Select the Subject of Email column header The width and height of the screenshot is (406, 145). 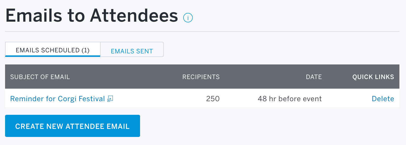pyautogui.click(x=40, y=77)
